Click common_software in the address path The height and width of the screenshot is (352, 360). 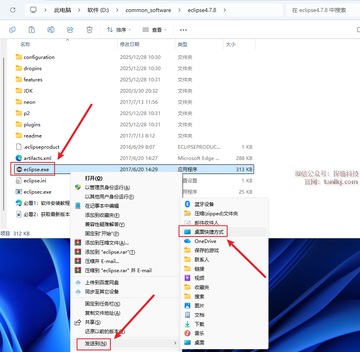[148, 10]
